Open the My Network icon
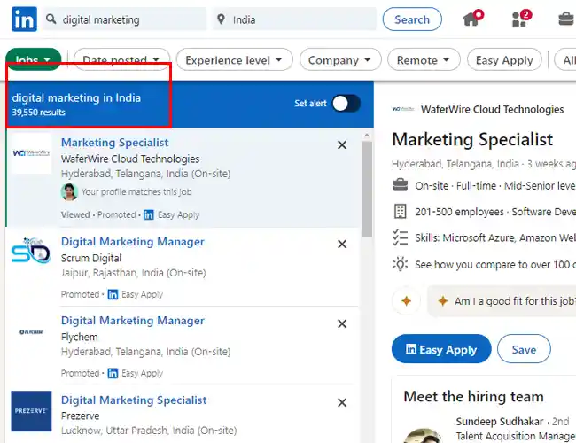This screenshot has width=576, height=443. point(521,19)
